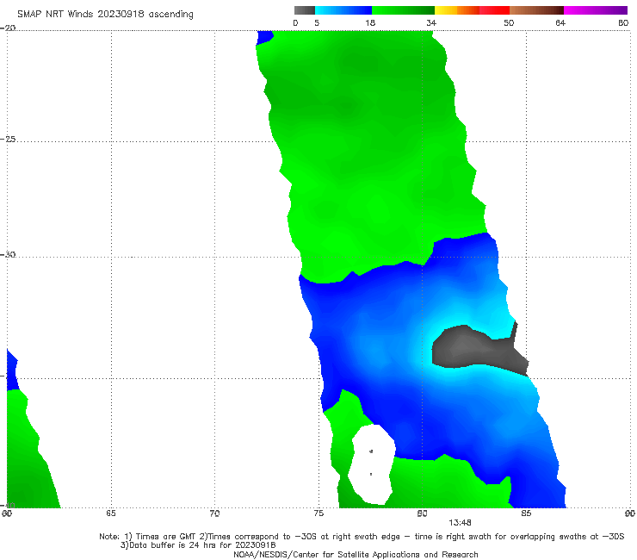Click the "3)Data buffer is 24 hrs" note line
Viewport: 637px width, 560px height.
point(198,545)
